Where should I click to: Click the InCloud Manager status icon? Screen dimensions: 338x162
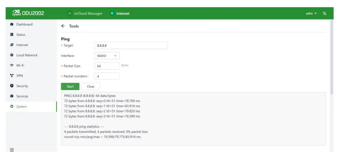(70, 13)
